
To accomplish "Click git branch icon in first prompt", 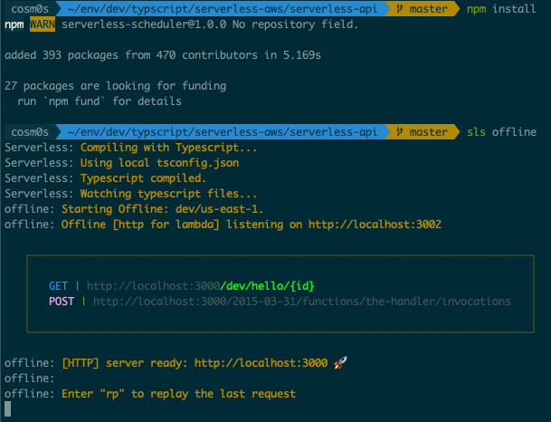I will click(399, 8).
